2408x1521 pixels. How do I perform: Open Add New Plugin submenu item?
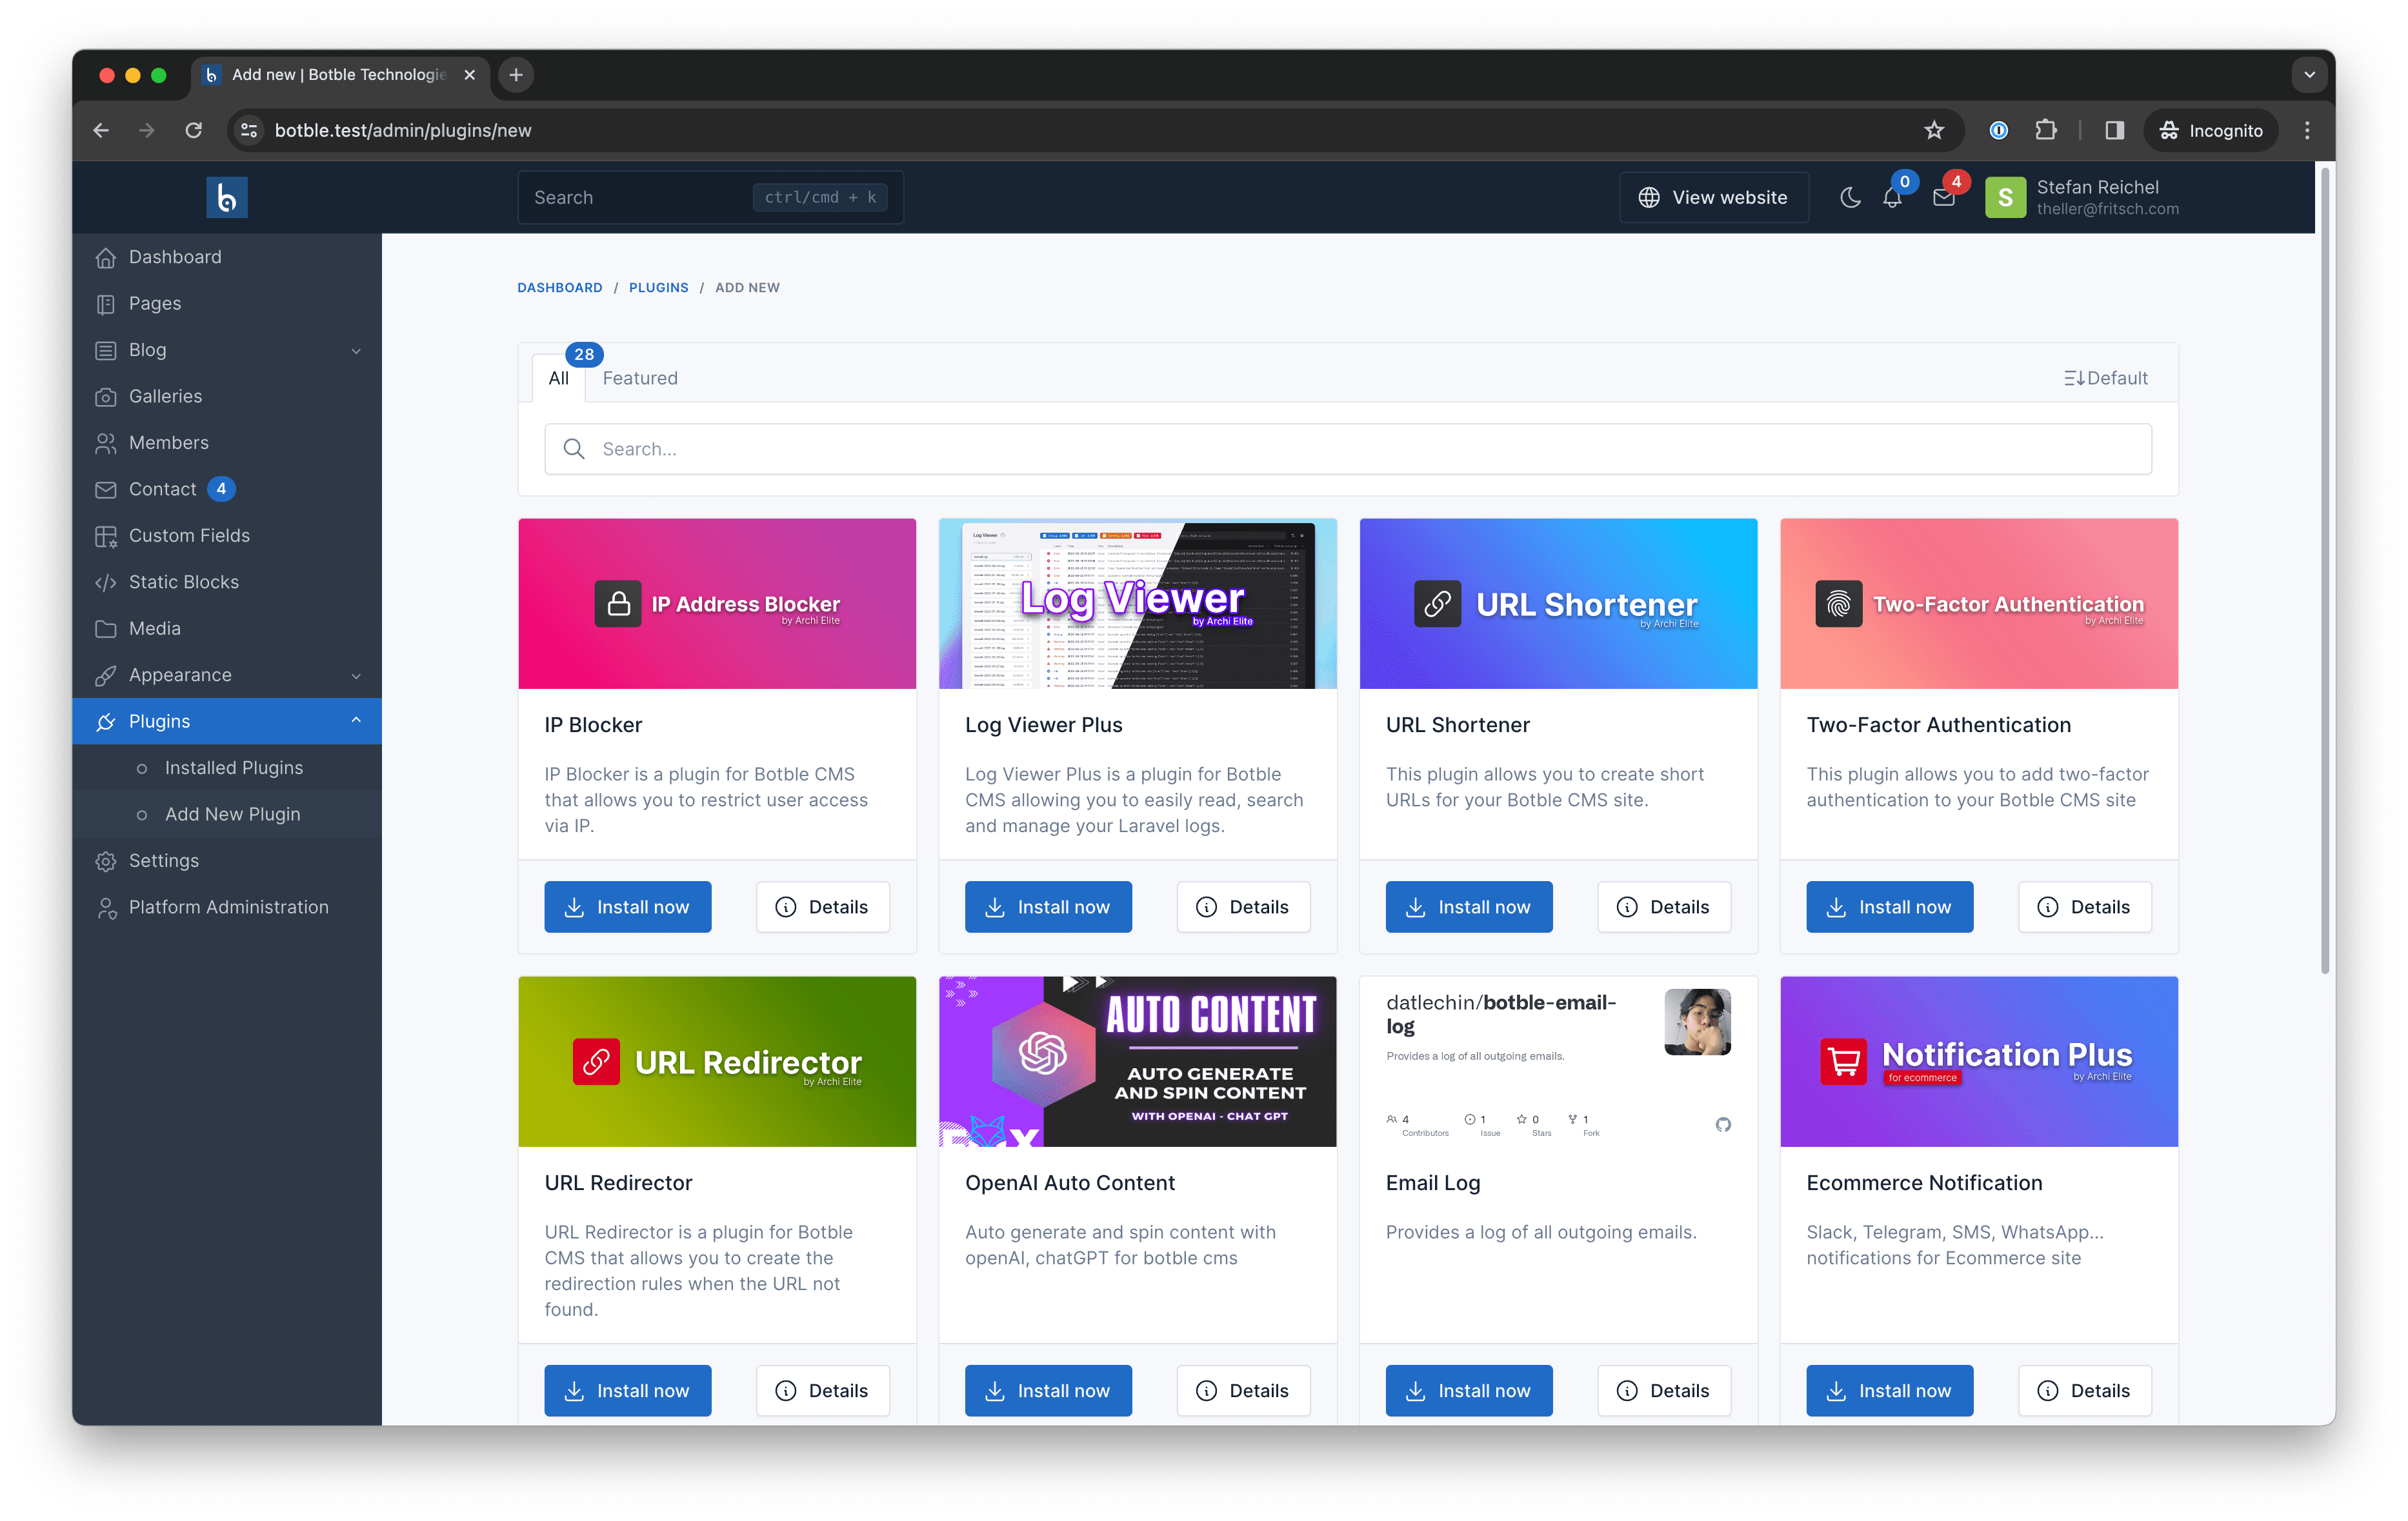click(227, 814)
